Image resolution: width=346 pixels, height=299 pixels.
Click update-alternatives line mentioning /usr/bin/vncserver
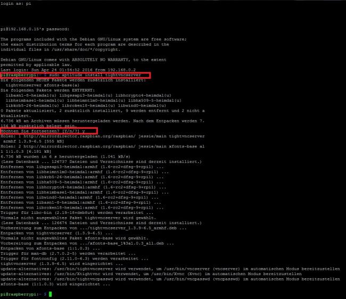(170, 269)
